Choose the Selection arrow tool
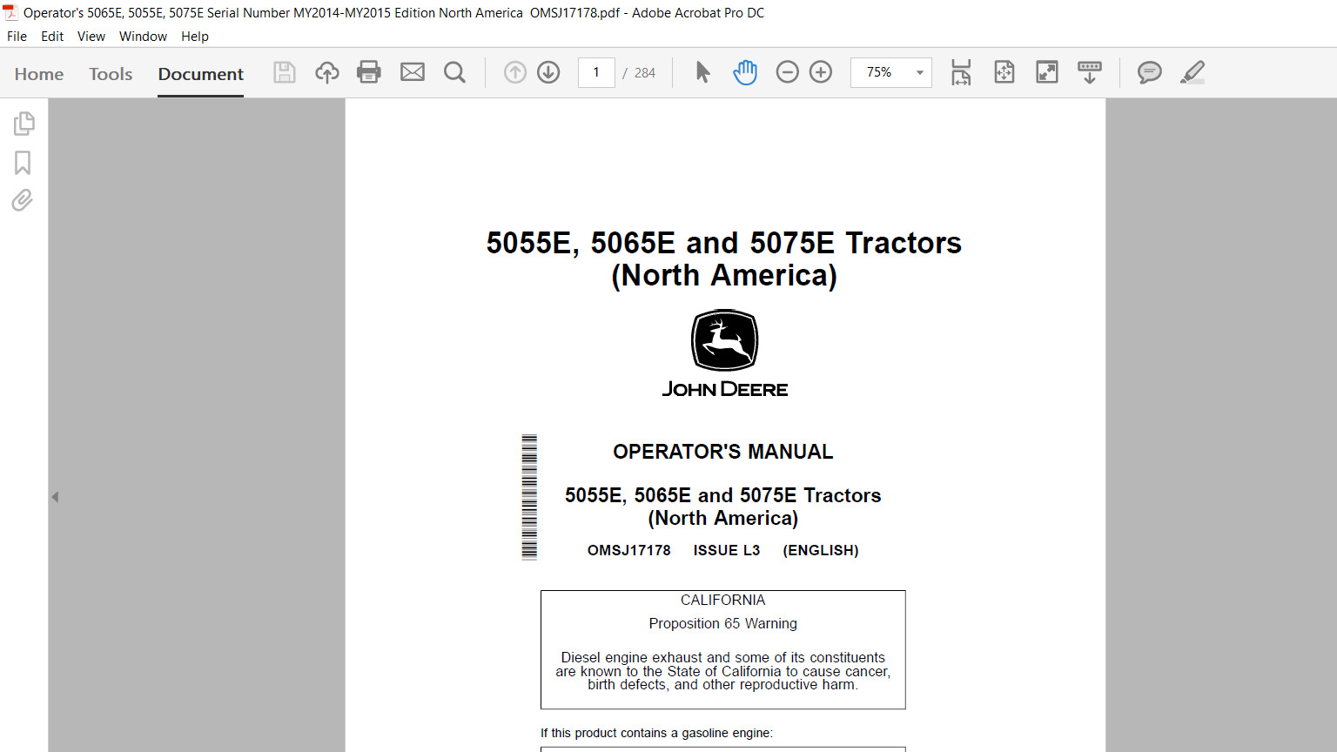 coord(703,72)
